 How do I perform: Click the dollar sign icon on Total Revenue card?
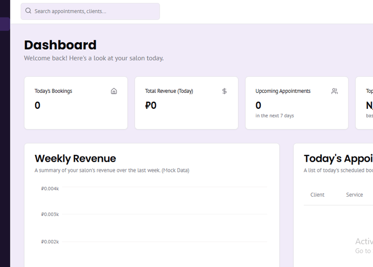224,91
